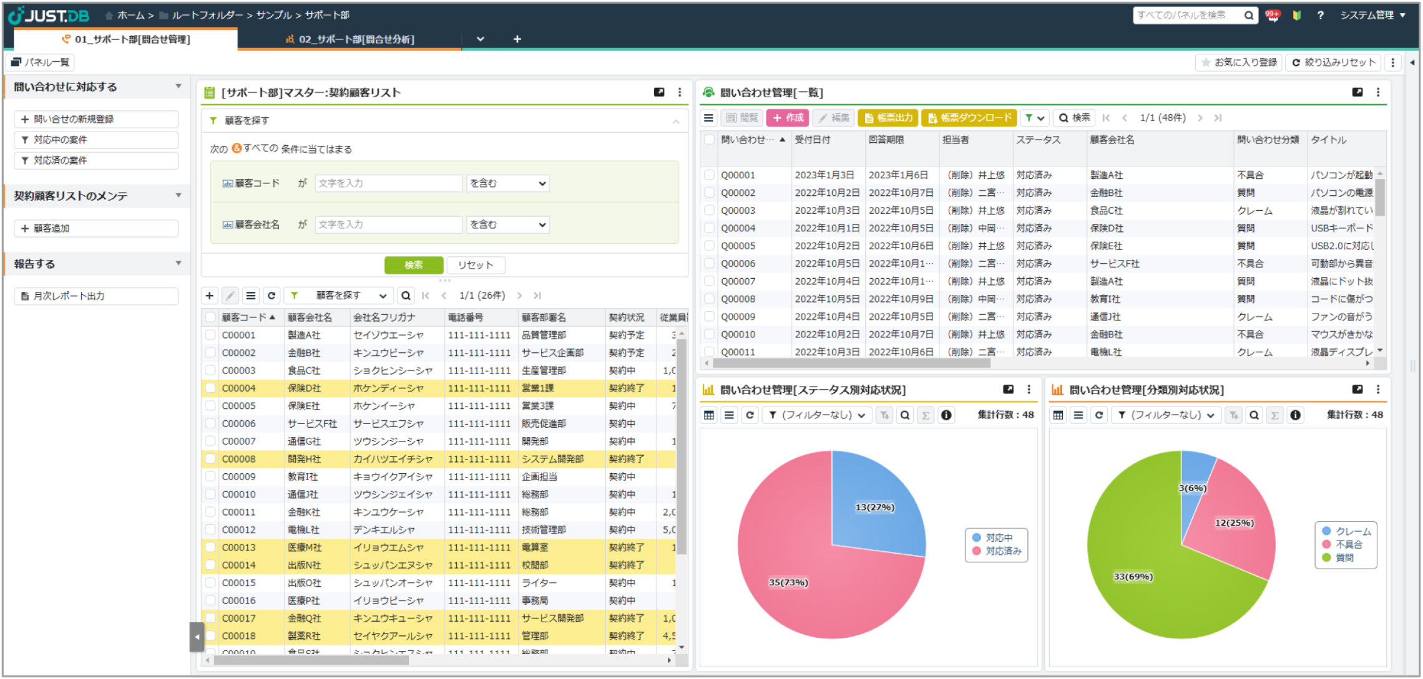The image size is (1423, 679).
Task: Click the green 検索 button
Action: (413, 265)
